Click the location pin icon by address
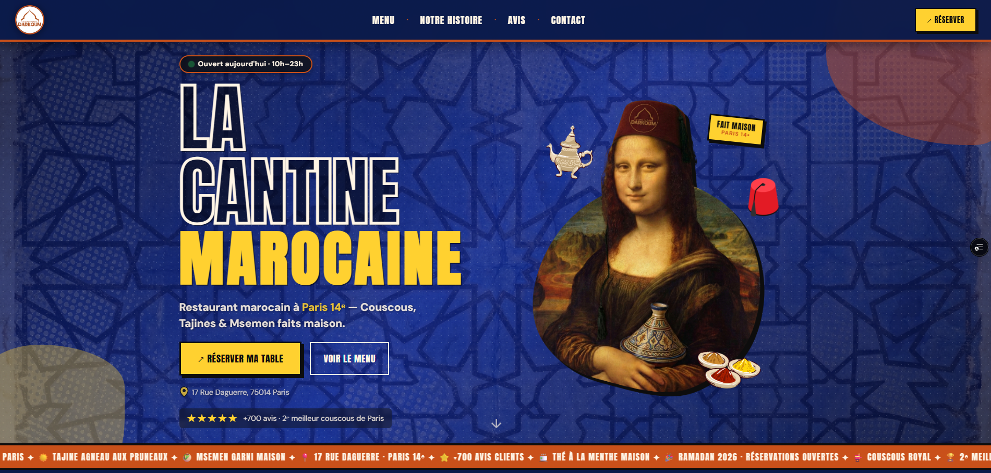 tap(184, 392)
